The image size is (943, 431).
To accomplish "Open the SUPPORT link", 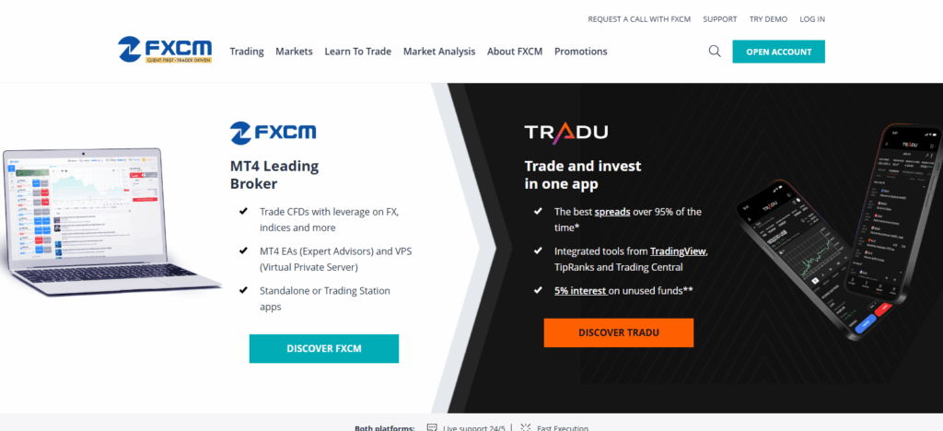I will click(720, 19).
